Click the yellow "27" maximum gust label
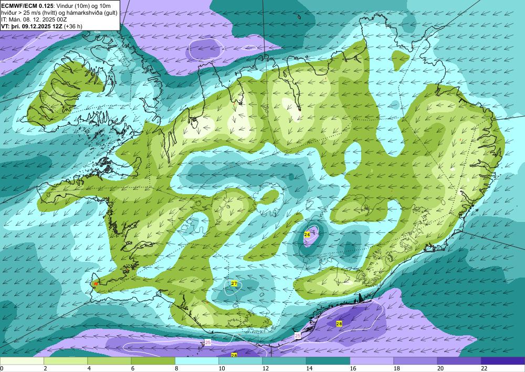525x372 pixels. point(234,284)
